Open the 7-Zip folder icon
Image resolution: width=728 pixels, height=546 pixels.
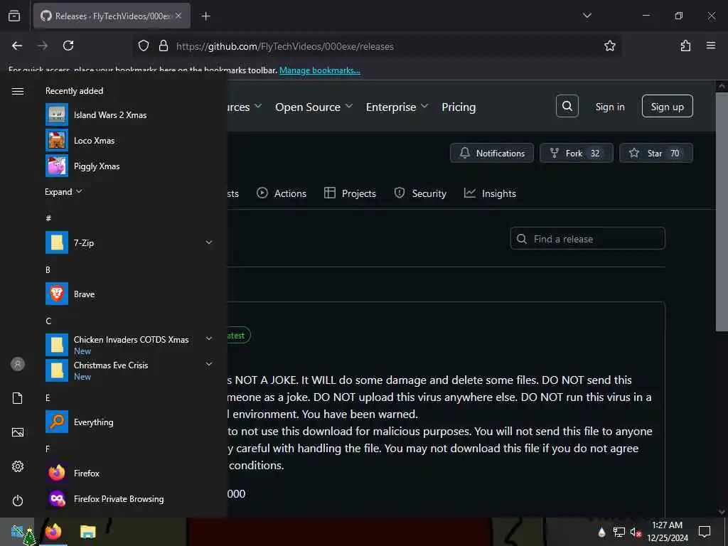point(57,243)
